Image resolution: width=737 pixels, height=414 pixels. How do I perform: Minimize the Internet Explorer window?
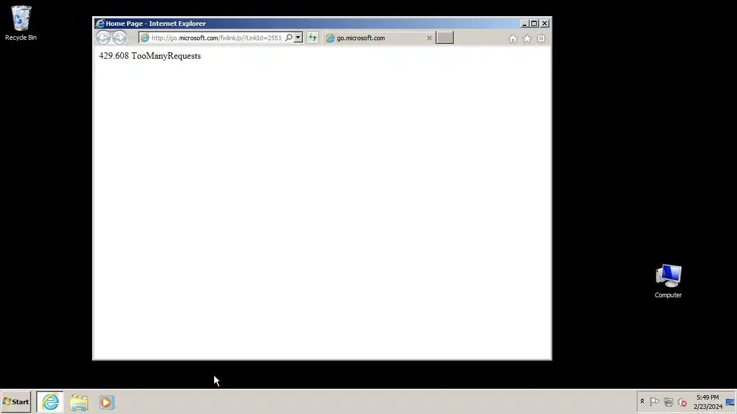click(x=525, y=24)
